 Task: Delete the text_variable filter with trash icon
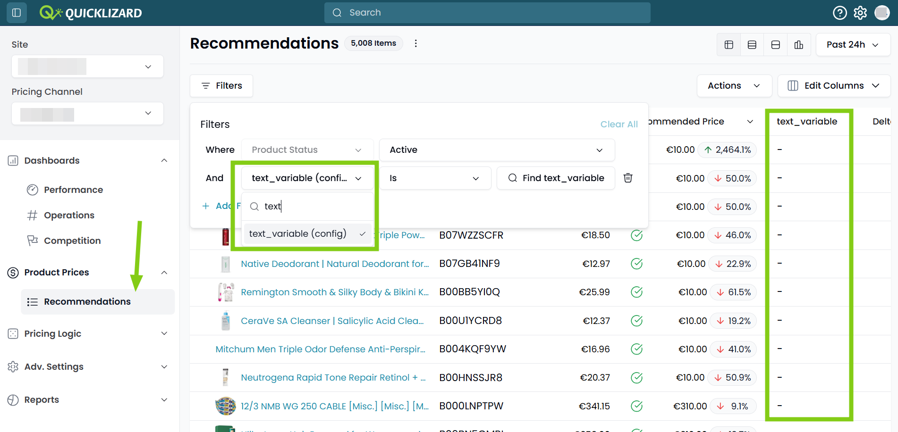tap(628, 178)
